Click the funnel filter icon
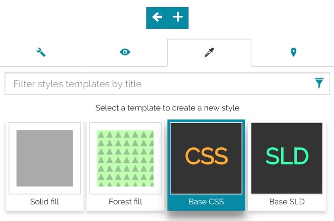This screenshot has height=221, width=334. [319, 83]
